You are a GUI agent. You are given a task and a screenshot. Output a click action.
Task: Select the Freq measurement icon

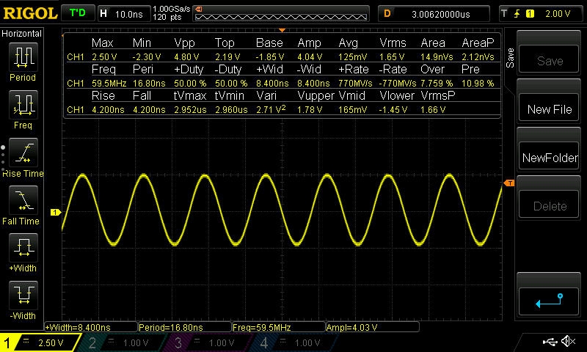point(22,106)
